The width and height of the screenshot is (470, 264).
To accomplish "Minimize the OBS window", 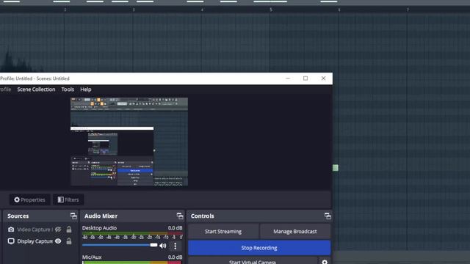I will 288,78.
